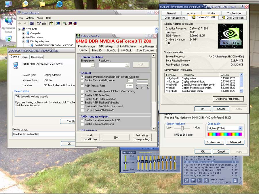Check Enable the drivers to use 2x AGP
The image size is (259, 194).
tap(82, 120)
